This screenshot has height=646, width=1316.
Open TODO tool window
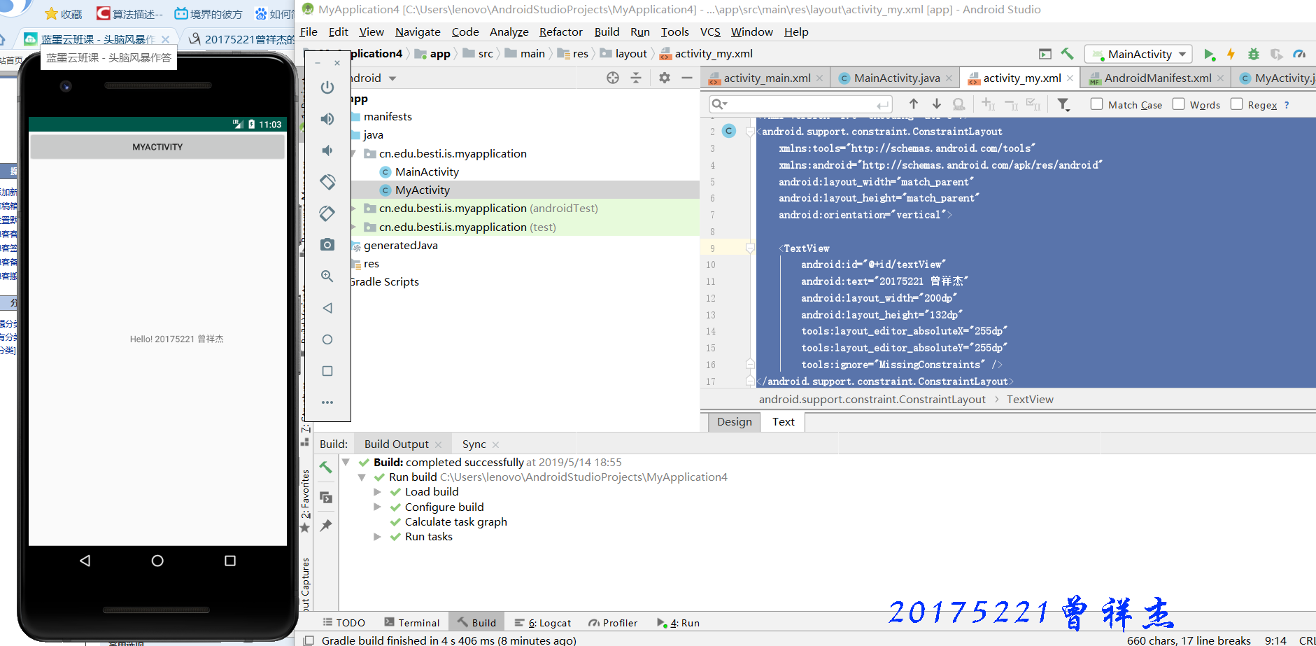pos(344,623)
